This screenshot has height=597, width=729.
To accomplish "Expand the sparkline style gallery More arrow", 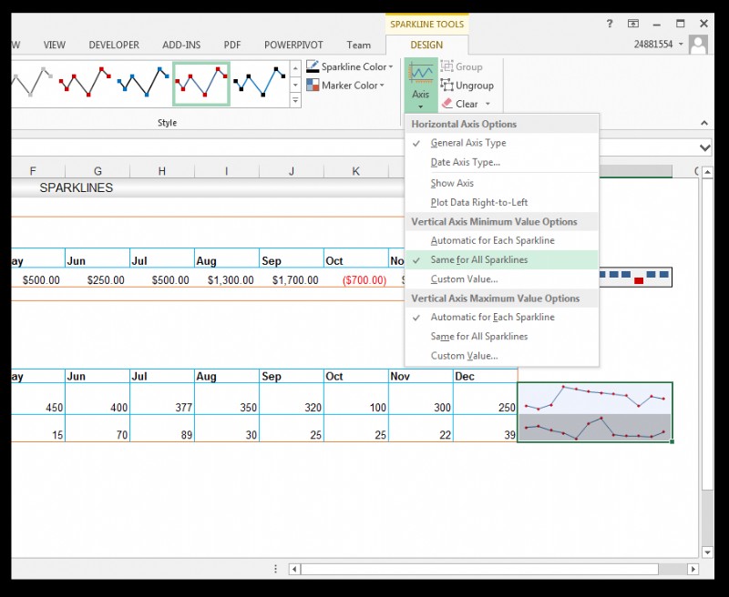I will click(294, 101).
